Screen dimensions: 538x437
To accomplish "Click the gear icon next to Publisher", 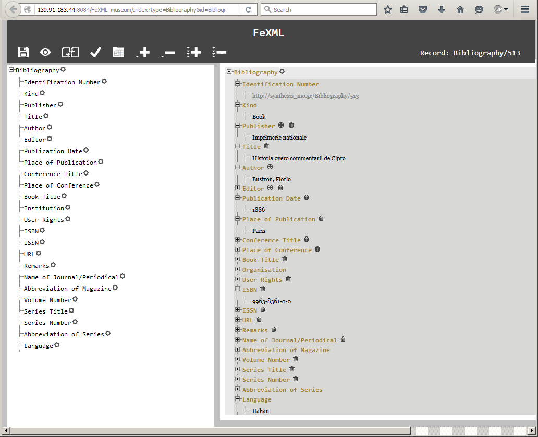I will (60, 104).
